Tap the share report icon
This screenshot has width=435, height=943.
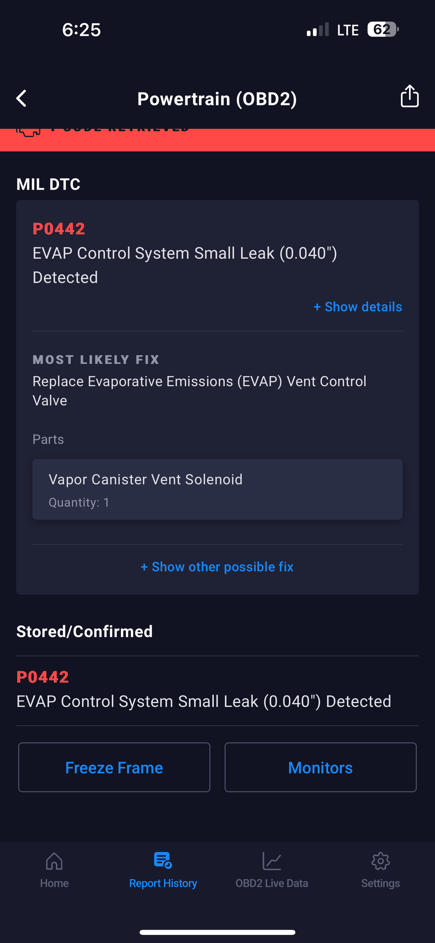point(409,96)
